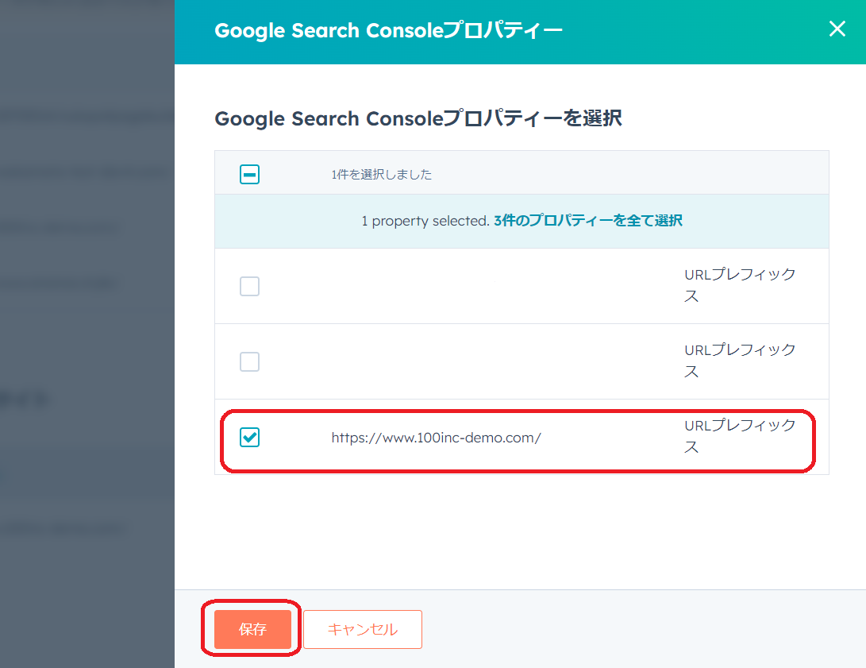Viewport: 866px width, 668px height.
Task: Close the Google Search Console property panel
Action: (837, 29)
